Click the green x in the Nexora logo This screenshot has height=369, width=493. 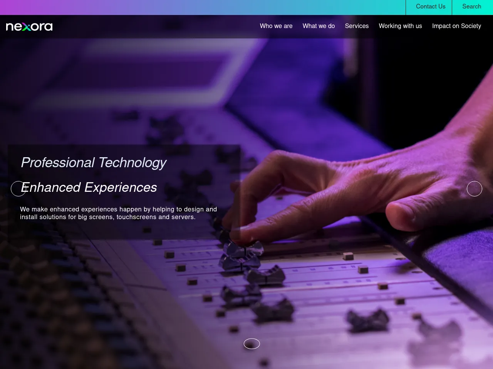click(x=26, y=27)
